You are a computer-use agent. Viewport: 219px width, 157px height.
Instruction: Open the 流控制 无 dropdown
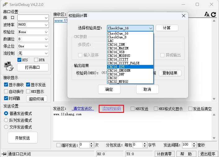(33, 53)
